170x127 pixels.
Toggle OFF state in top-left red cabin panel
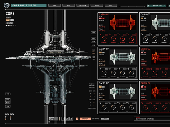pyautogui.click(x=100, y=18)
